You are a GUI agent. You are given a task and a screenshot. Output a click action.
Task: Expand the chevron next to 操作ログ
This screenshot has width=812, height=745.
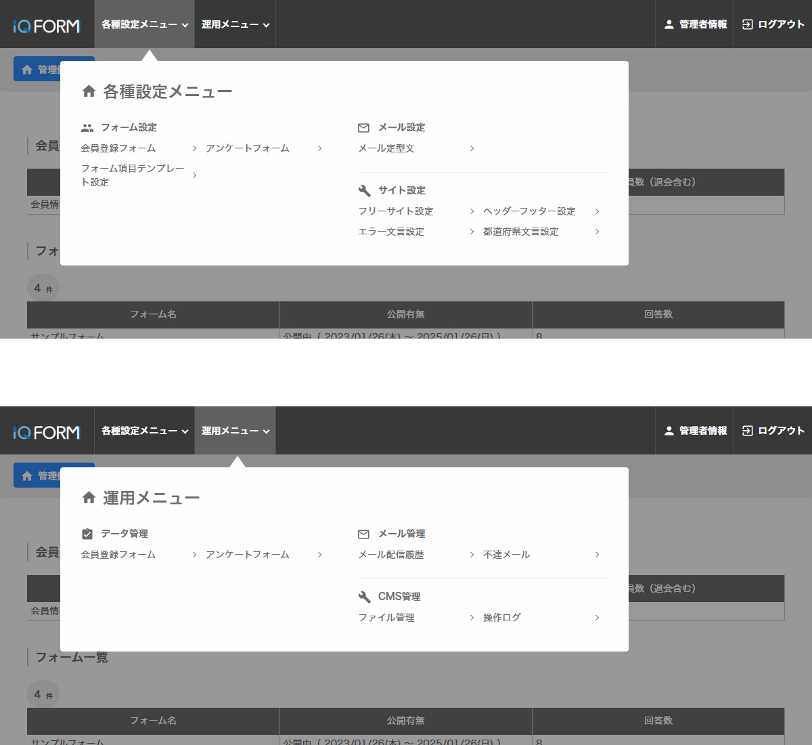597,618
